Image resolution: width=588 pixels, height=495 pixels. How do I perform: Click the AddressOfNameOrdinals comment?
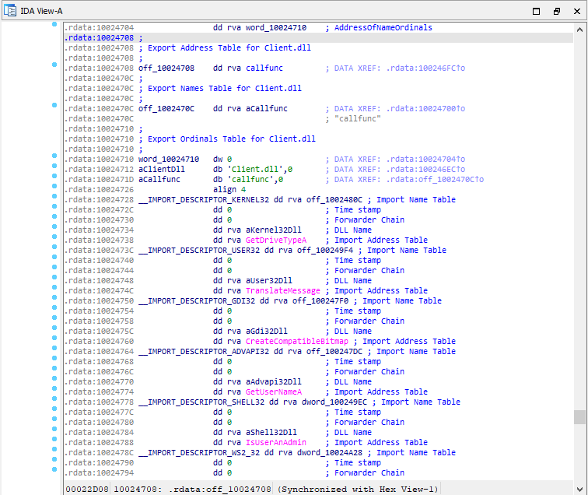[383, 28]
